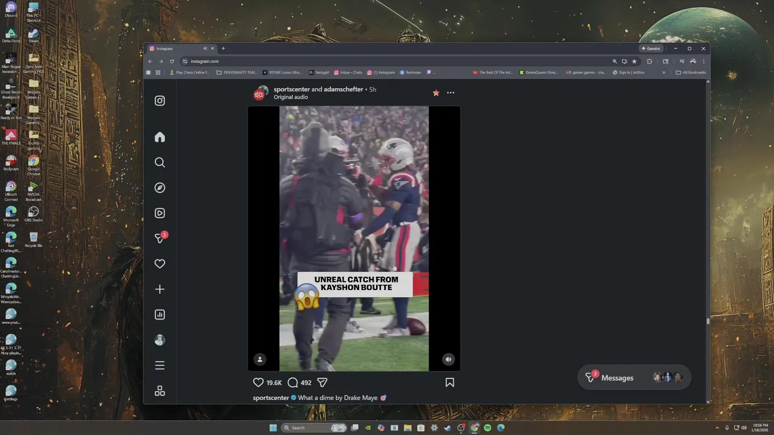This screenshot has width=774, height=435.
Task: Open The Best Of The Int bookmark
Action: pyautogui.click(x=493, y=72)
